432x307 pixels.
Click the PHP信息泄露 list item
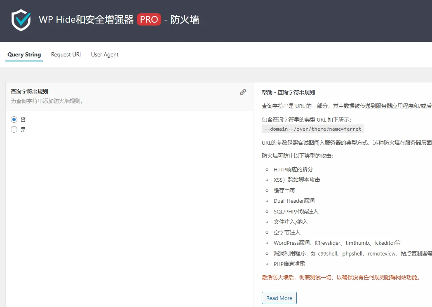click(x=289, y=263)
